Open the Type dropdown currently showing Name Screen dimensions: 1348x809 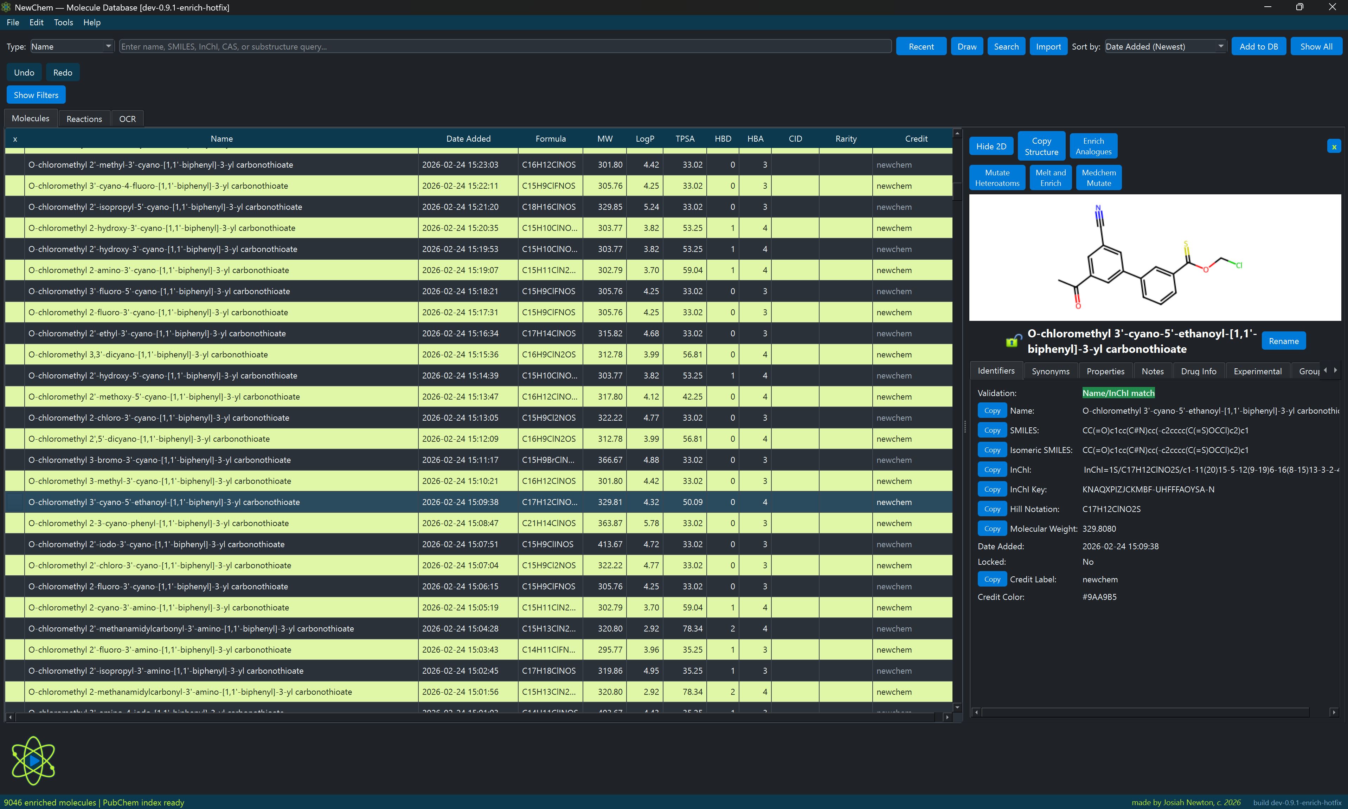[x=71, y=46]
